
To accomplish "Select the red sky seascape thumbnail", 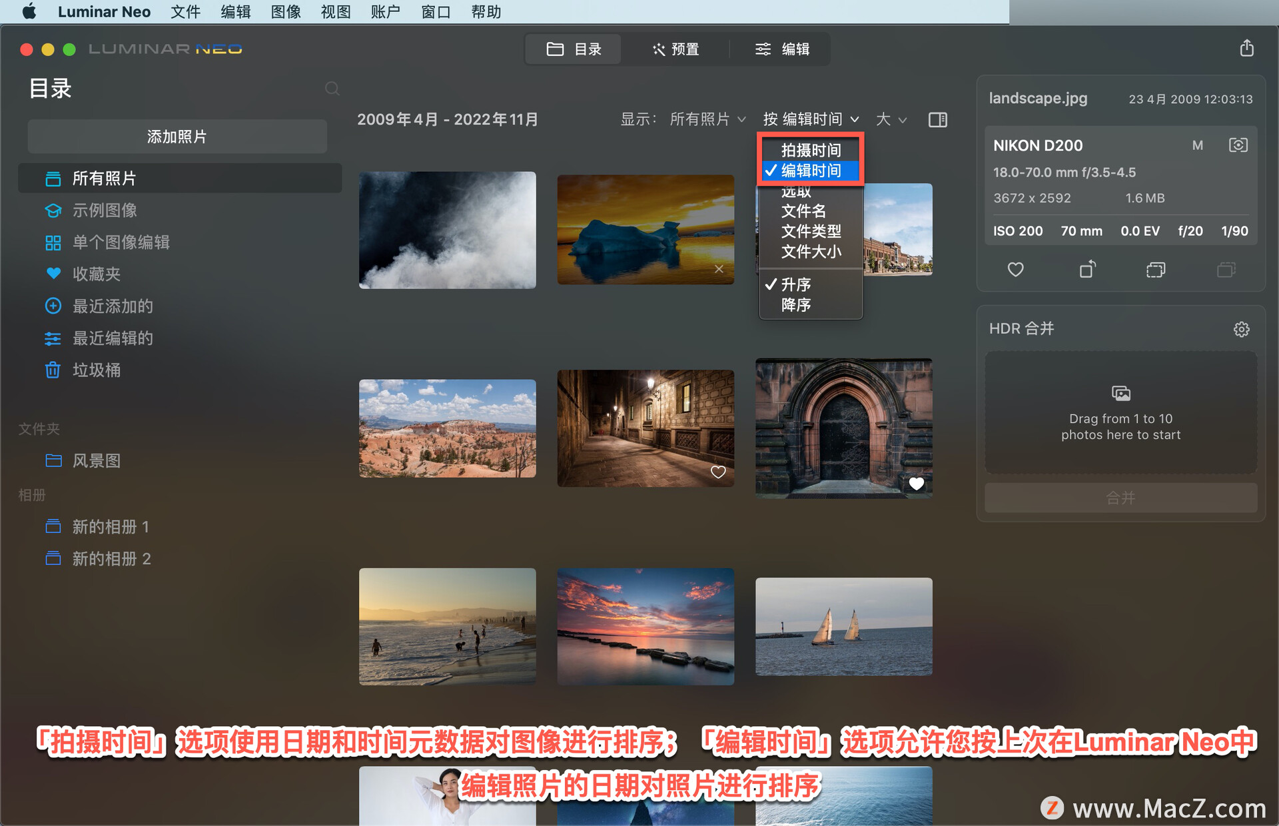I will pos(645,626).
